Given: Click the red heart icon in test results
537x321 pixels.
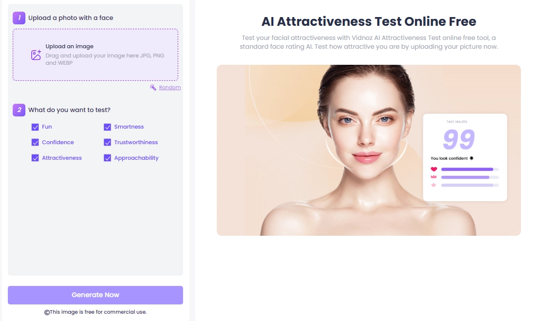Looking at the screenshot, I should [434, 170].
